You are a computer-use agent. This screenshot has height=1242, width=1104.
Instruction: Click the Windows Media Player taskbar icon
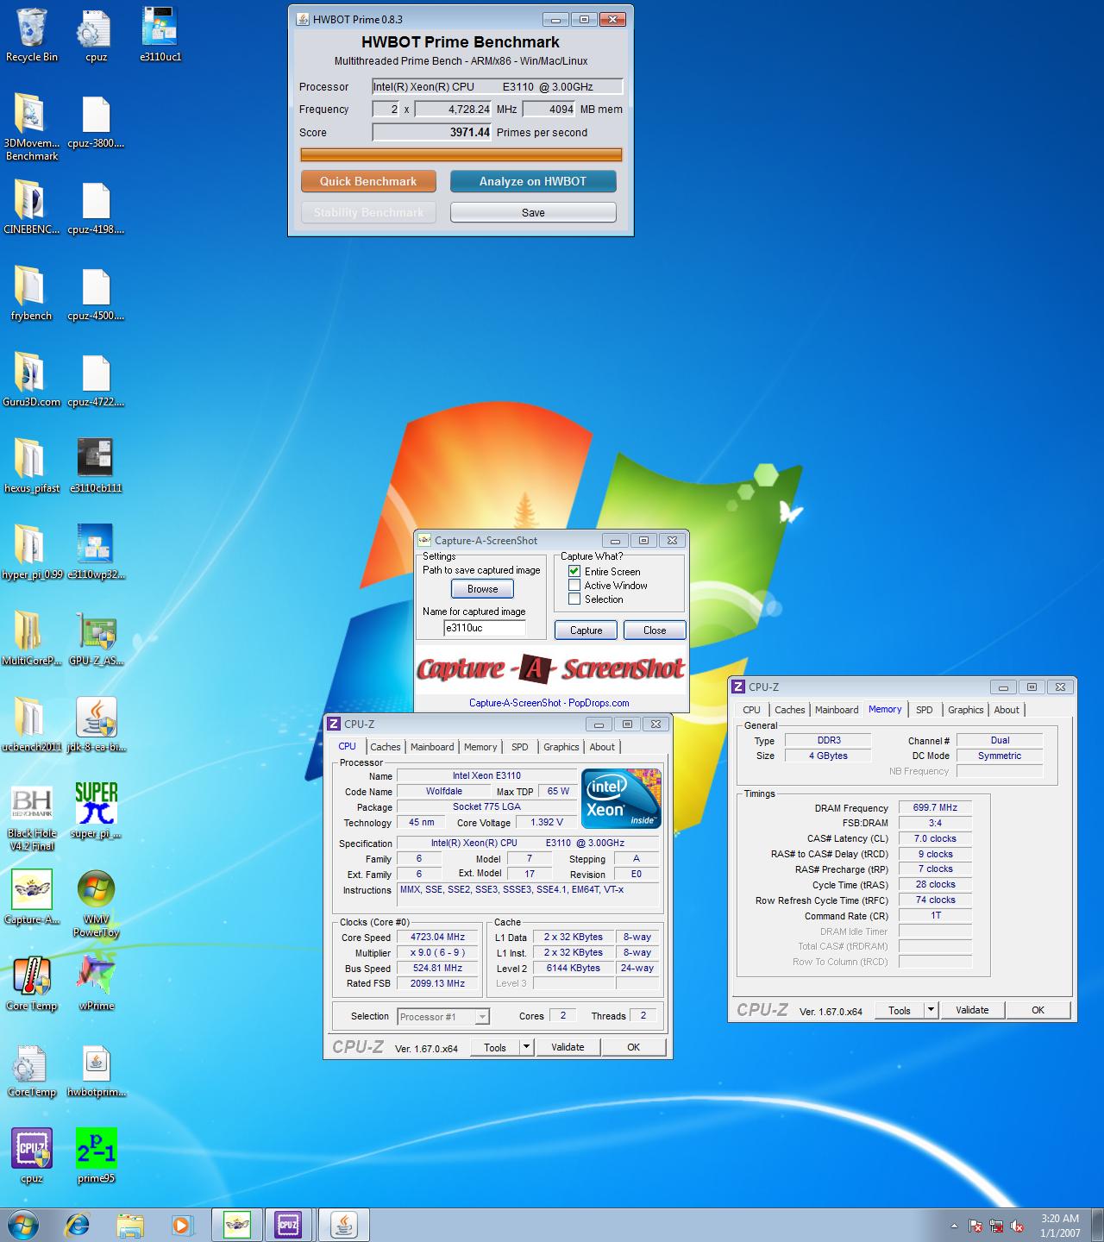pyautogui.click(x=181, y=1225)
